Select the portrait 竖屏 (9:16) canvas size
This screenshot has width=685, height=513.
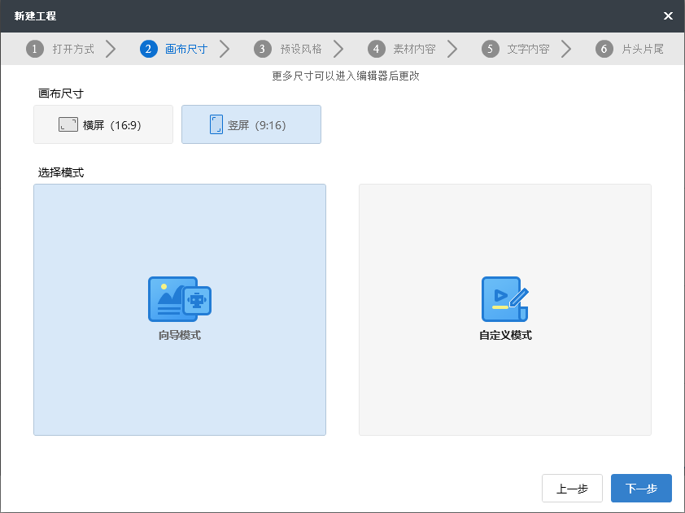click(251, 124)
